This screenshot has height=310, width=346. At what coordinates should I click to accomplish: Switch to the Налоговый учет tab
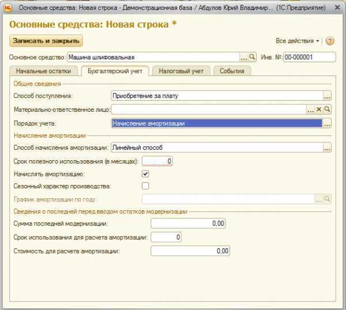[x=181, y=71]
